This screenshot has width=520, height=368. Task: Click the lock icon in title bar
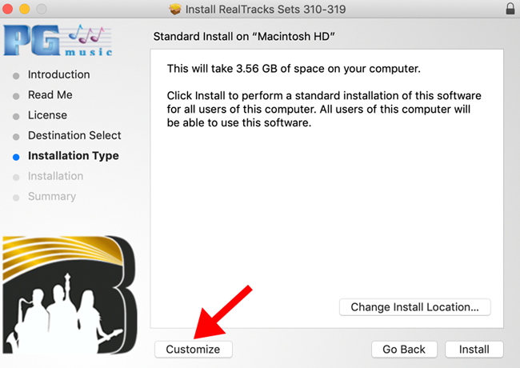pyautogui.click(x=510, y=9)
